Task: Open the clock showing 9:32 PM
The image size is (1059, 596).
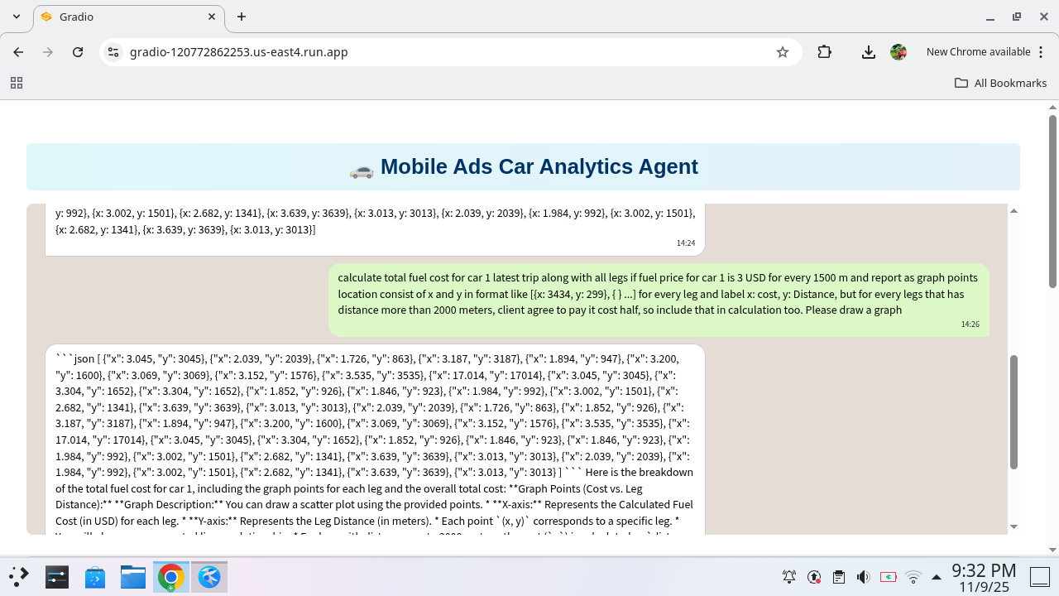Action: 984,578
